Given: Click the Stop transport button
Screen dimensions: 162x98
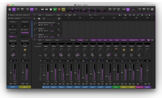Looking at the screenshot, I should point(51,9).
